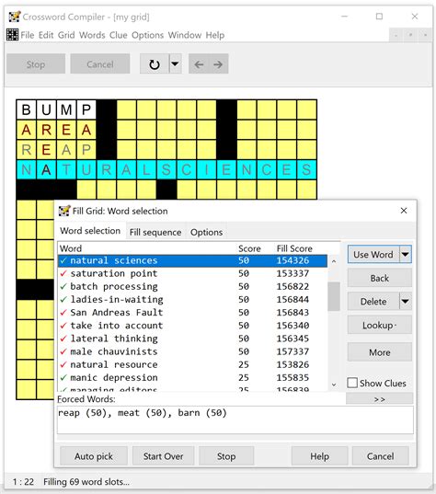Click the first N cell of NATURALSCIENCES row
The height and width of the screenshot is (494, 436).
point(27,170)
